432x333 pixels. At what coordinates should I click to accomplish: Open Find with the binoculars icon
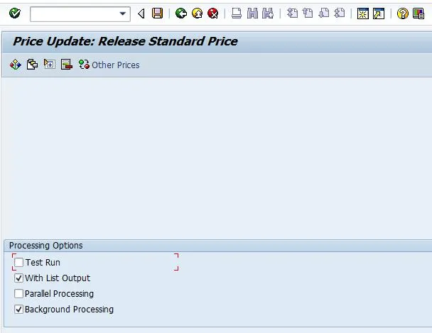[x=252, y=13]
